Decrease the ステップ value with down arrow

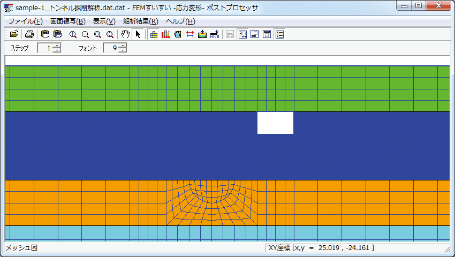pos(57,50)
